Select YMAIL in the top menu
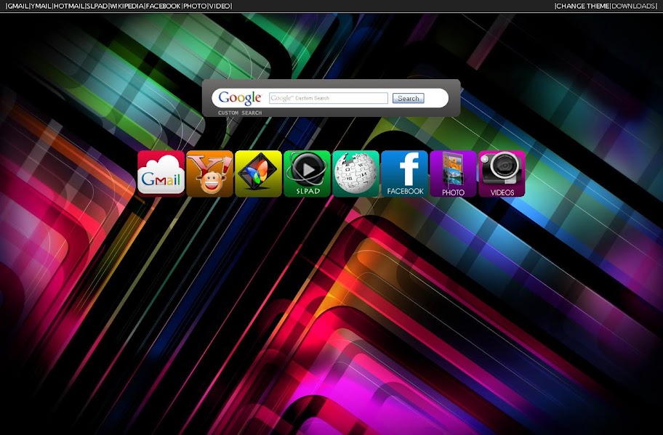The image size is (663, 435). 41,6
